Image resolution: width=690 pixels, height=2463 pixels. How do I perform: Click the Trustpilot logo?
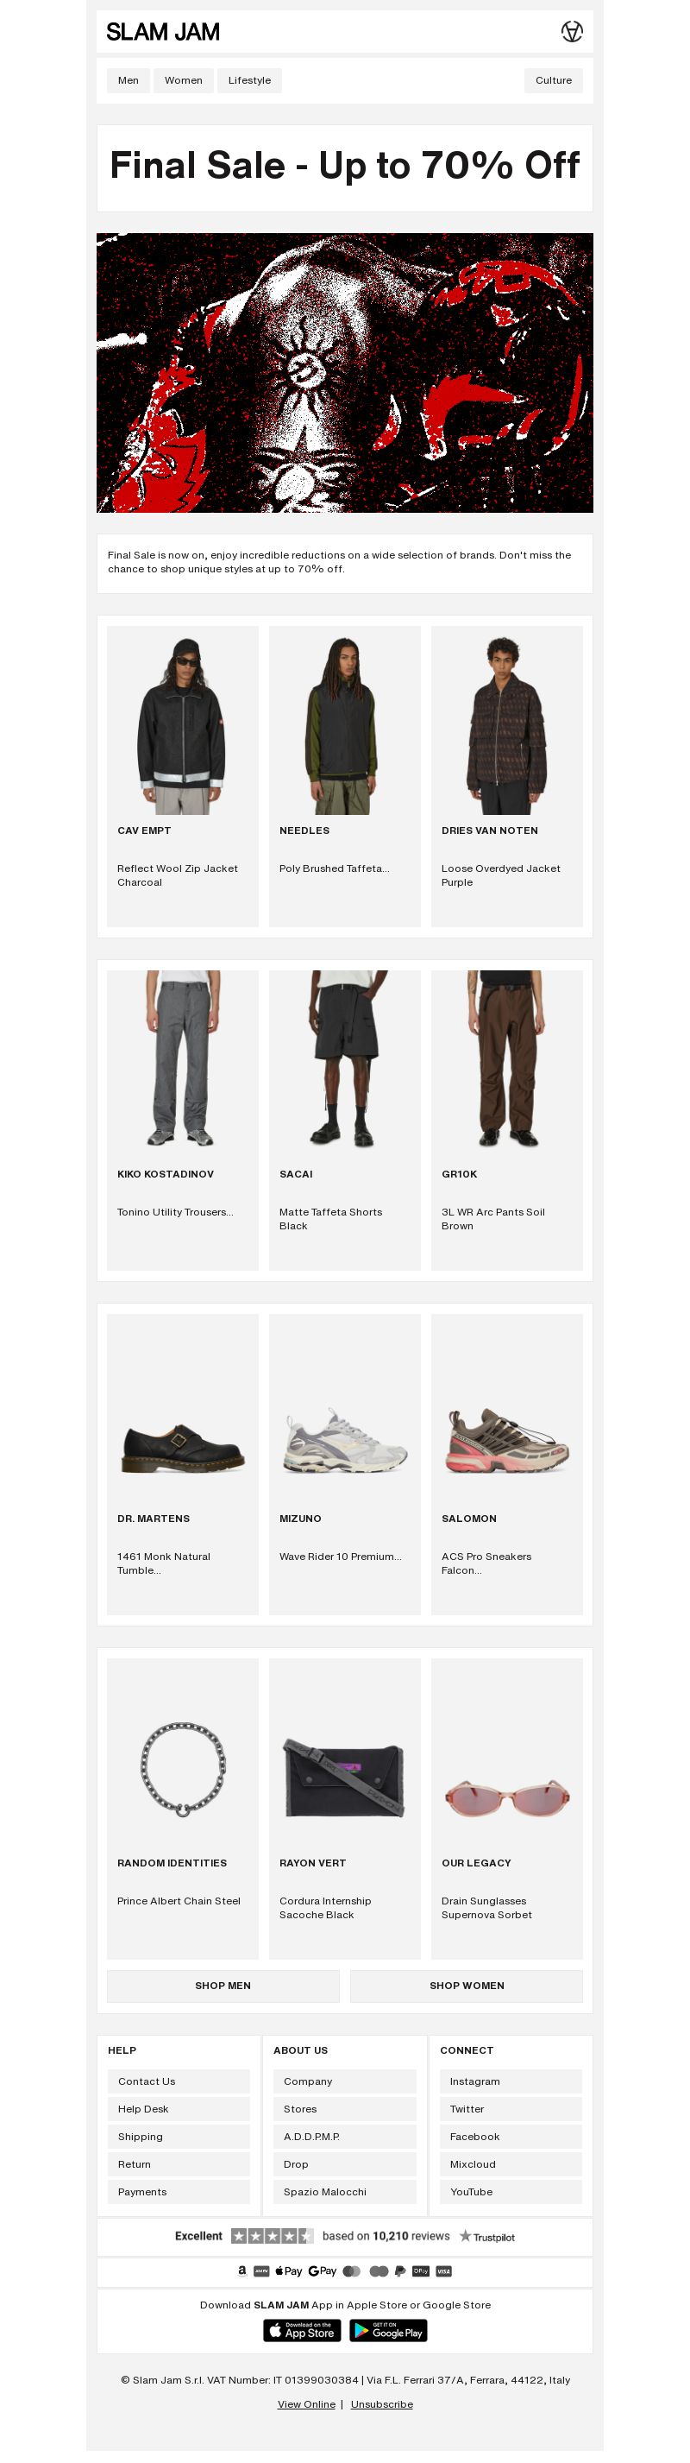coord(487,2237)
